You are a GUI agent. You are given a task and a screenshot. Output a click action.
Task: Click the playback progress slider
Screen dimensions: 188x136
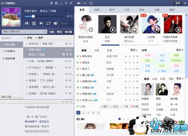click(x=44, y=16)
